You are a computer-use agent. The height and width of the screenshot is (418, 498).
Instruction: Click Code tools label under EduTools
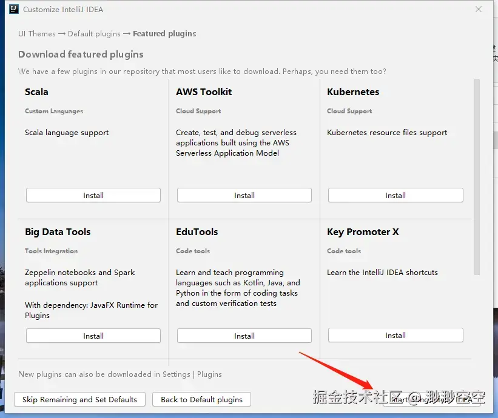(x=193, y=251)
